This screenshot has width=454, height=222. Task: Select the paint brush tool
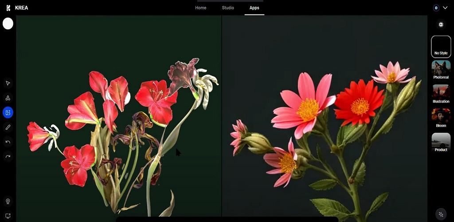(8, 127)
